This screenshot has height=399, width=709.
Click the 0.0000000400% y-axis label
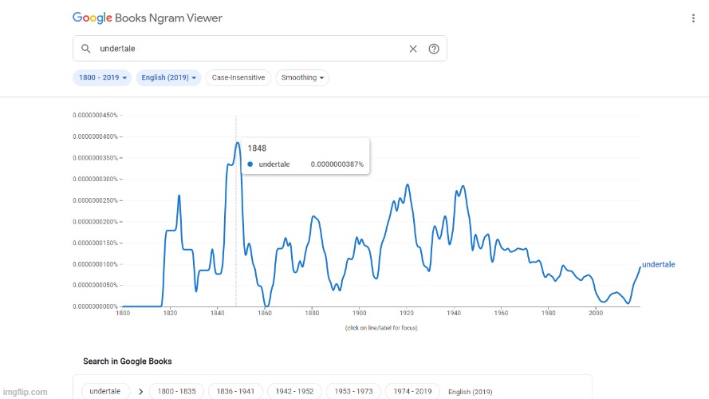pyautogui.click(x=95, y=136)
